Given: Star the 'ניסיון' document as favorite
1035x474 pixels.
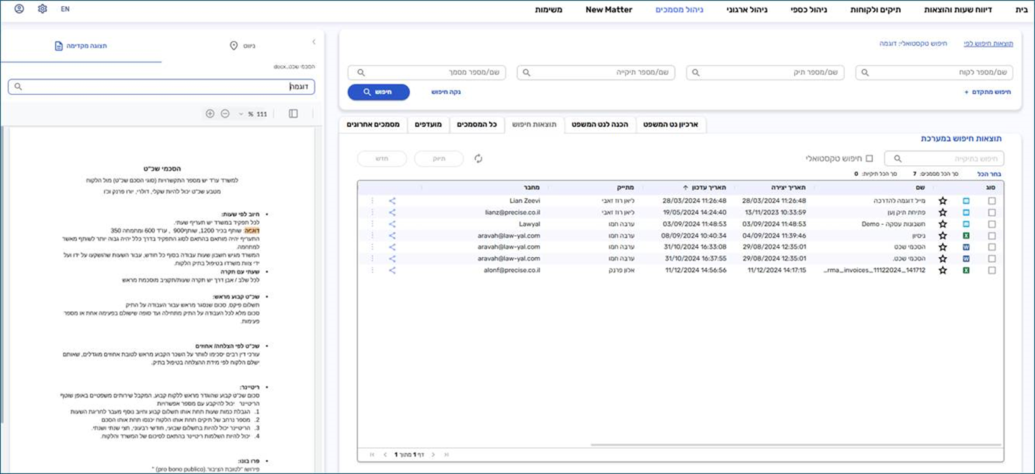Looking at the screenshot, I should coord(942,235).
